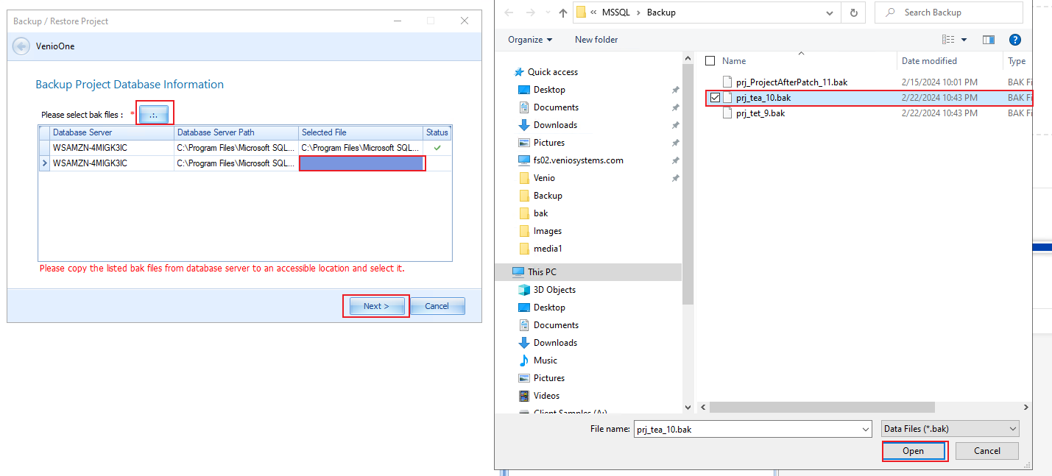Sort files by Type column
Screen dimensions: 1052x476
[x=1017, y=61]
